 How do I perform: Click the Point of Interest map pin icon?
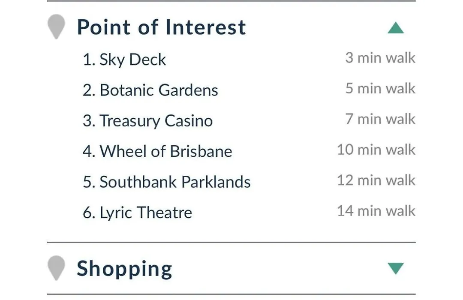coord(56,27)
